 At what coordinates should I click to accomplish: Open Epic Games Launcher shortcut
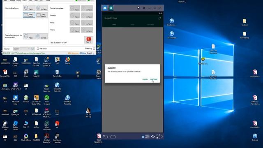coord(57,138)
